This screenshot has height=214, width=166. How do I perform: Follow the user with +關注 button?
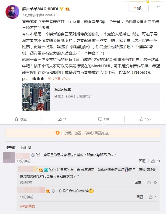138,8
